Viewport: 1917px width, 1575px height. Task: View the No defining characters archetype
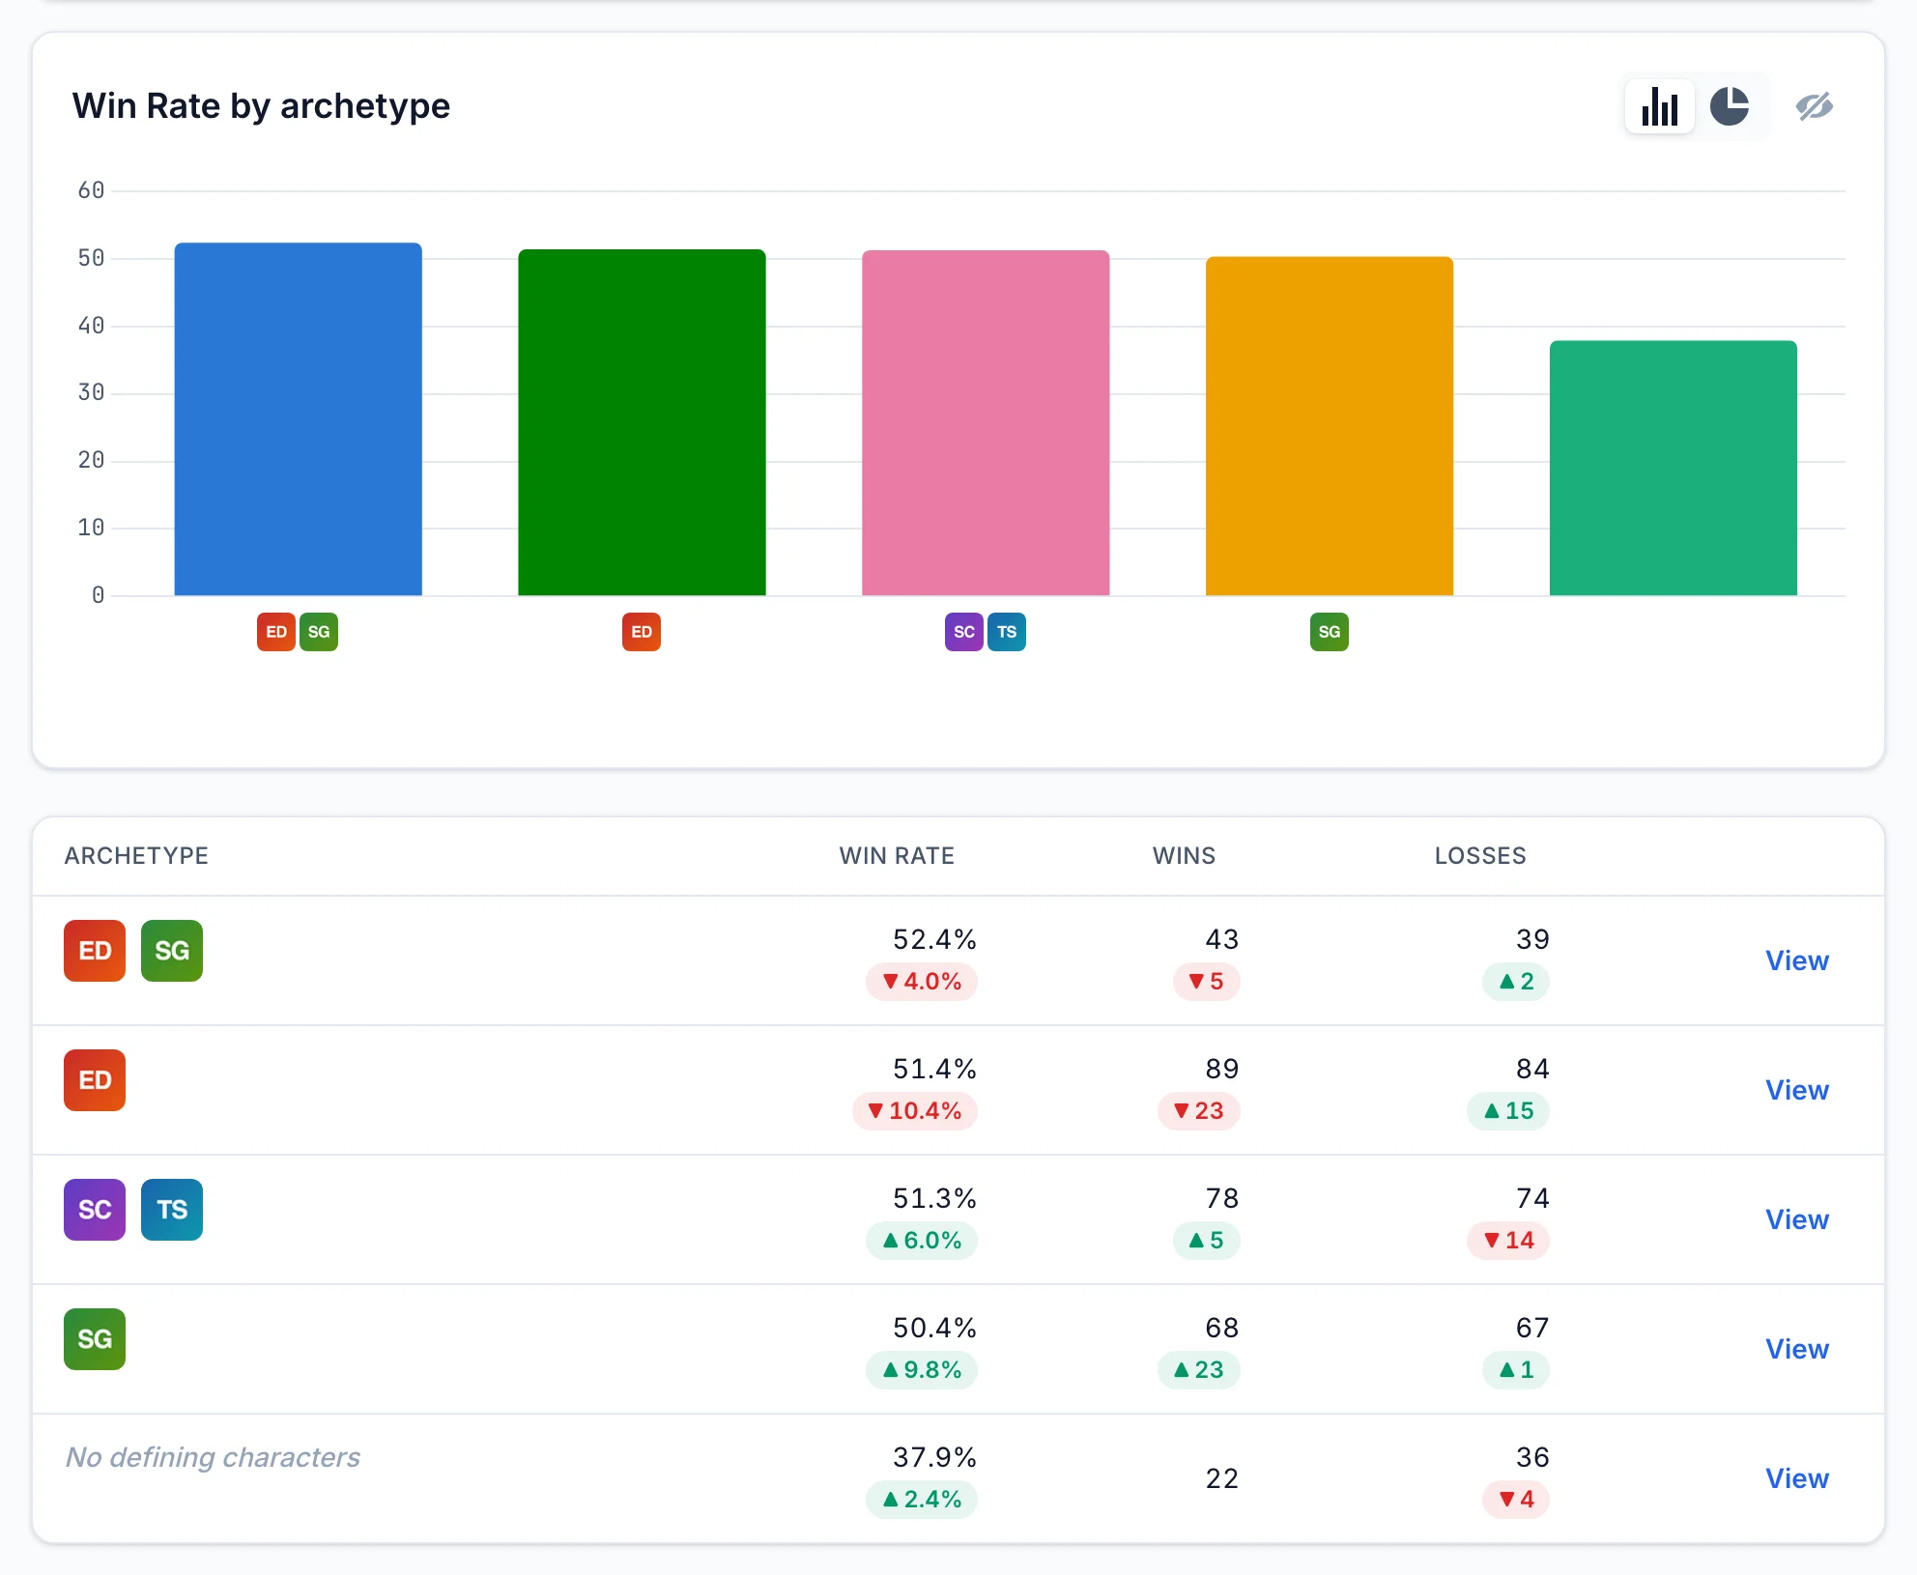(x=1797, y=1478)
